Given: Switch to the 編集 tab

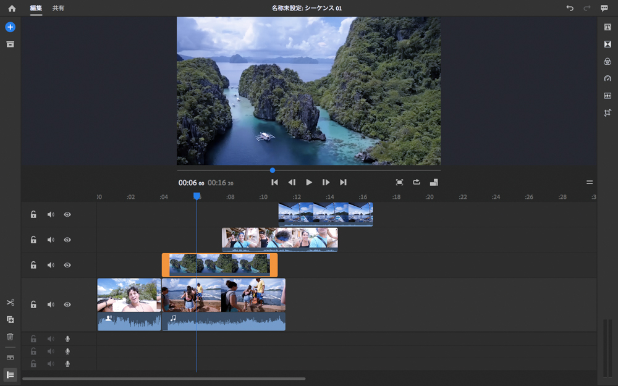Looking at the screenshot, I should 36,9.
